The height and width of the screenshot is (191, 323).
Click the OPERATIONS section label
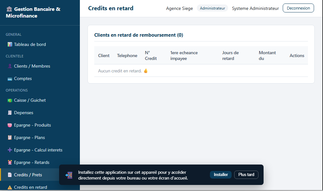click(17, 90)
